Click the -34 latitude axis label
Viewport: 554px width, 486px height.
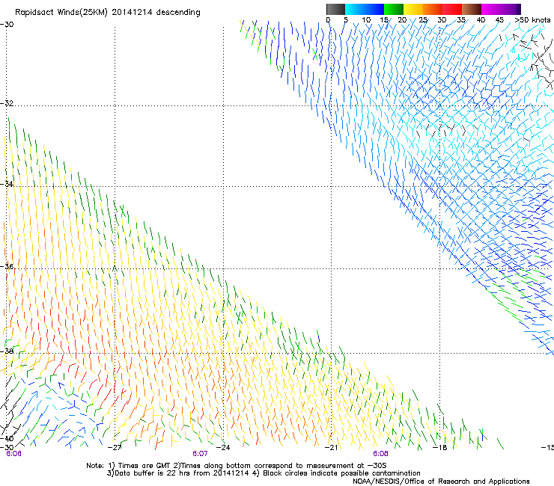[x=7, y=184]
